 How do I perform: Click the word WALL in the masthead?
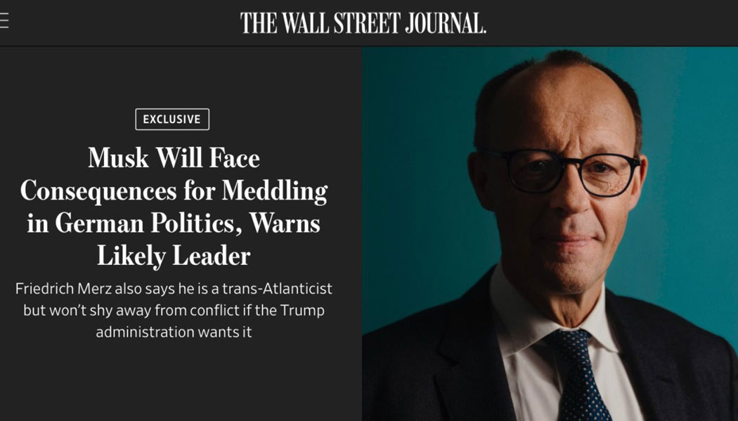click(x=305, y=23)
